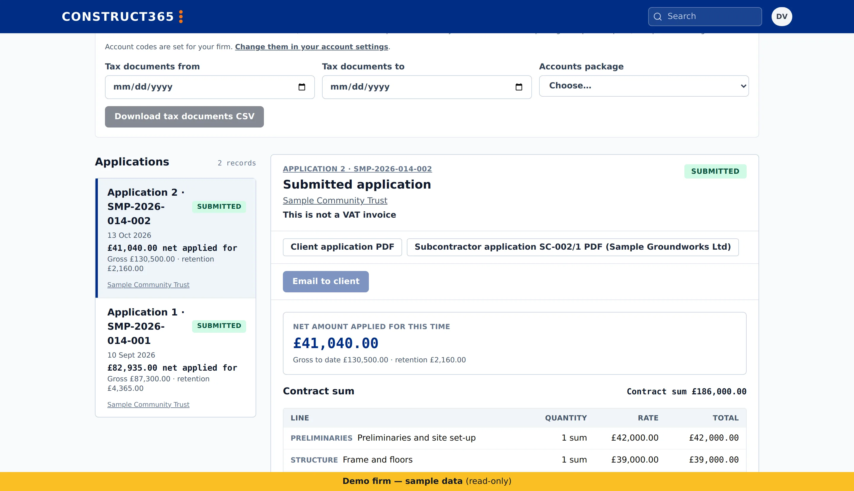
Task: Open calendar picker for Tax documents from
Action: 302,87
